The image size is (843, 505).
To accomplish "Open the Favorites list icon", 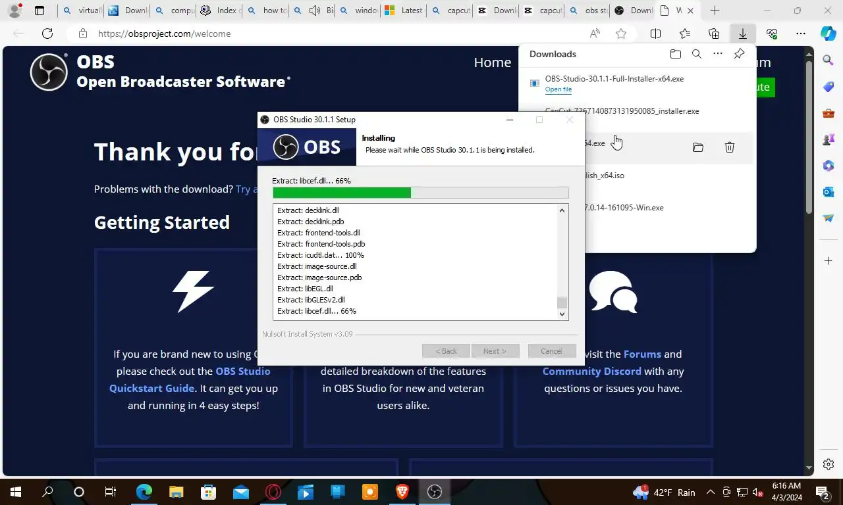I will point(685,34).
